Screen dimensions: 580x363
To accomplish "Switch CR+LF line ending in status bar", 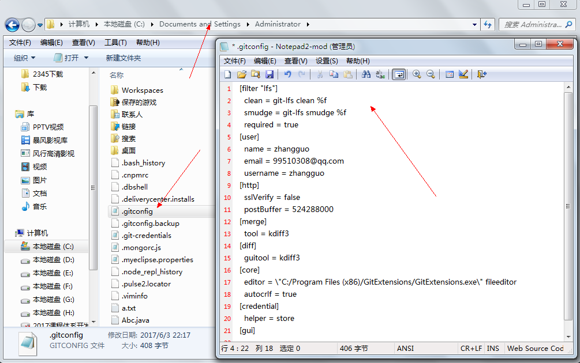I will [471, 349].
